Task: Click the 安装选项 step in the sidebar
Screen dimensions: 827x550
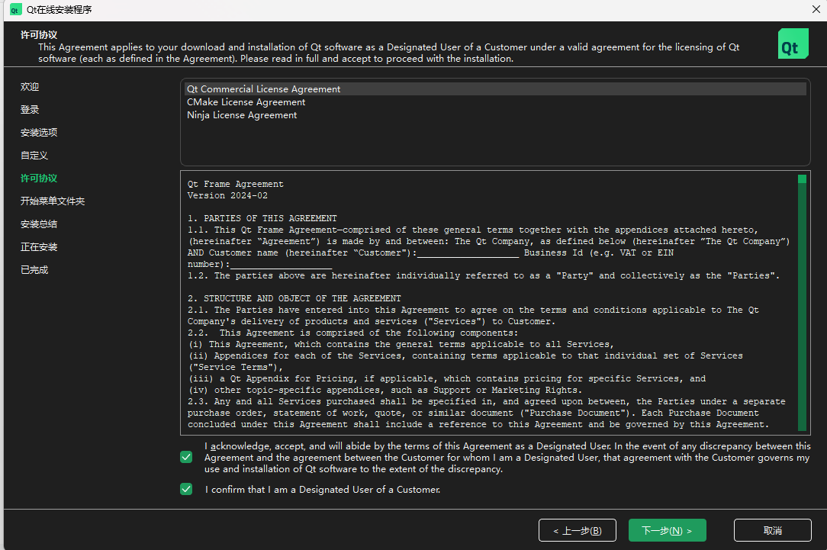Action: click(38, 133)
